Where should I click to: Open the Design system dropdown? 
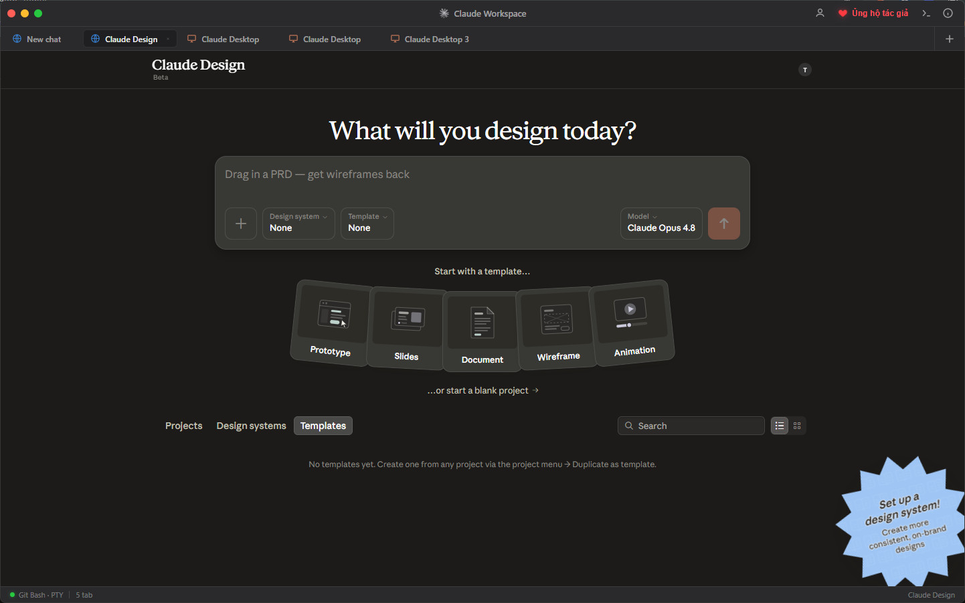click(298, 224)
